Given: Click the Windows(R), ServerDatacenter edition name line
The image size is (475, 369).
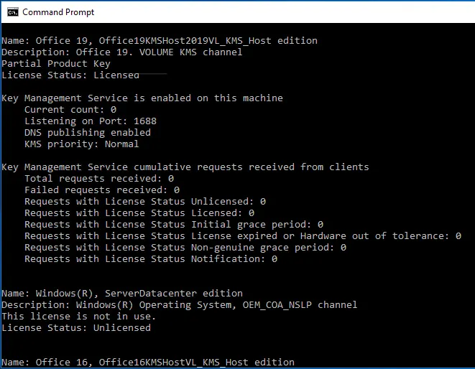Looking at the screenshot, I should pyautogui.click(x=122, y=294).
